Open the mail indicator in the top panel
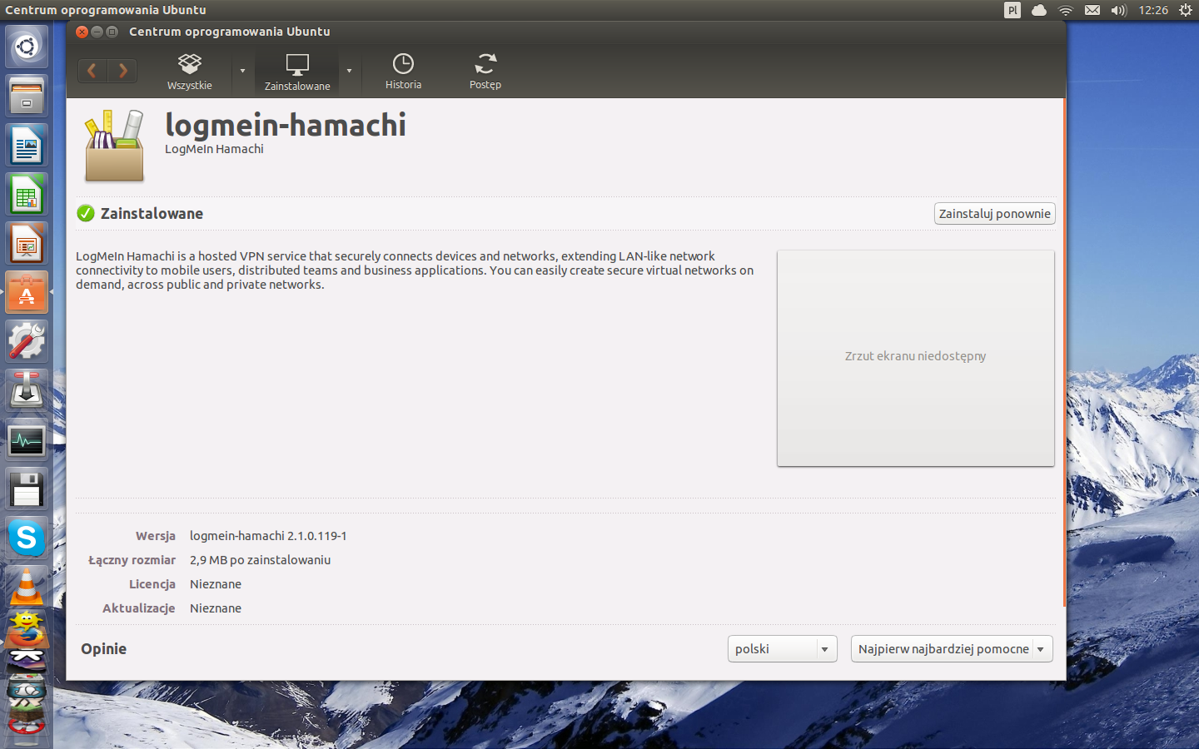 [1092, 10]
